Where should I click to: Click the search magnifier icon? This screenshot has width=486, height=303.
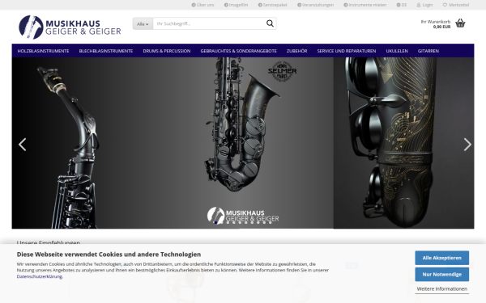(270, 23)
